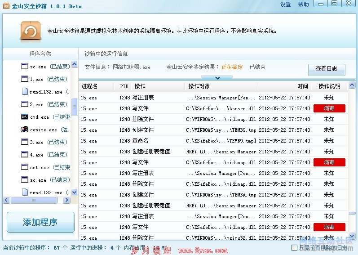
Task: Select net.exe in program list
Action: tap(45, 167)
